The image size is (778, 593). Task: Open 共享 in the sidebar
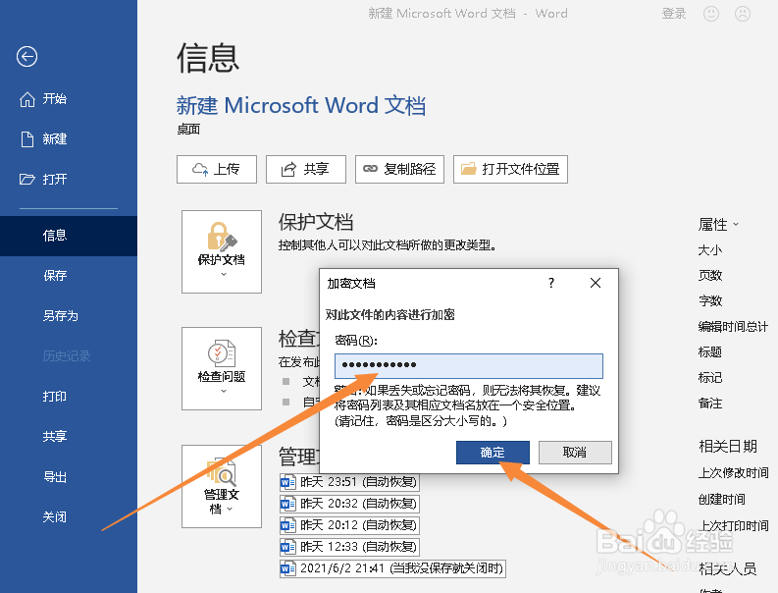click(69, 437)
